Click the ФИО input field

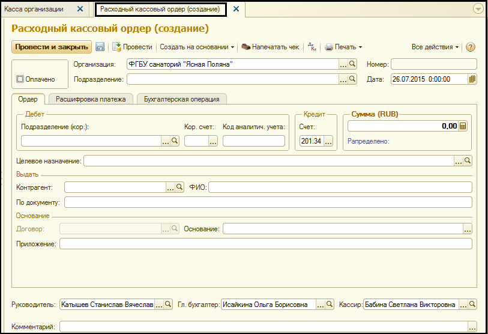pyautogui.click(x=340, y=187)
